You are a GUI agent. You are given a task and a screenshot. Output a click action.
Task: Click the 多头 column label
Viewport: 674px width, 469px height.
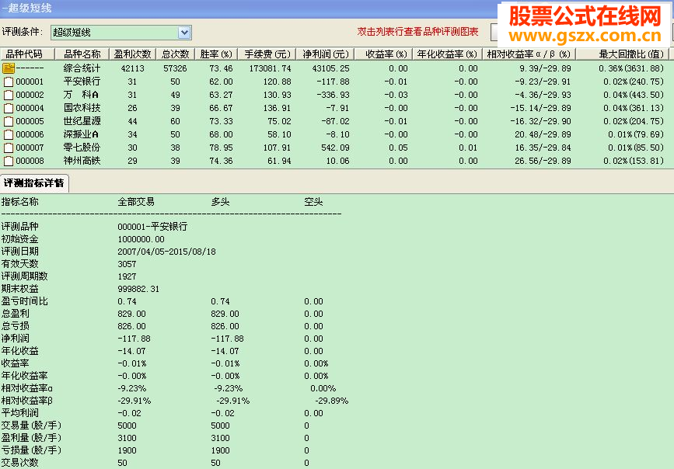point(220,202)
